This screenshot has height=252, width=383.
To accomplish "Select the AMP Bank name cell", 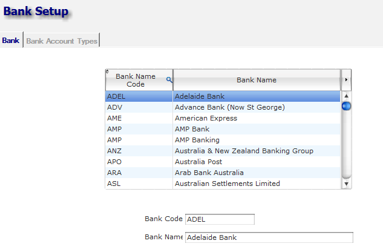I will pyautogui.click(x=257, y=129).
